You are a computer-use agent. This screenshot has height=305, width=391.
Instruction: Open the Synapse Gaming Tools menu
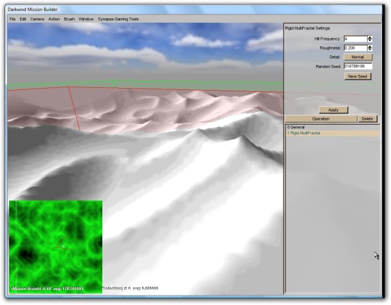tap(118, 19)
